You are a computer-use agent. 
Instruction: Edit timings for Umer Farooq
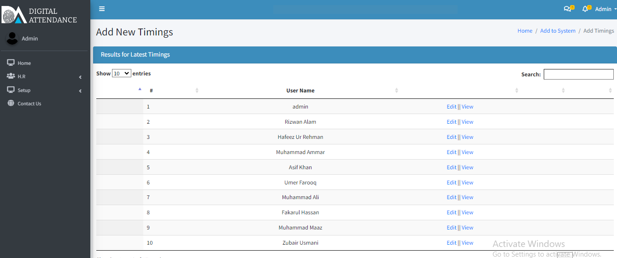(x=451, y=183)
